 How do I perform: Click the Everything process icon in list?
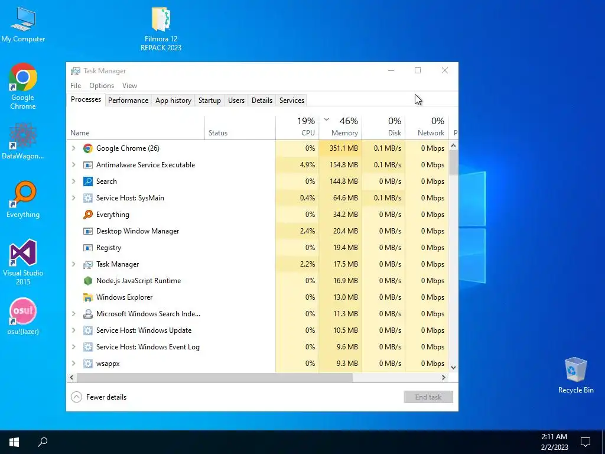coord(88,215)
